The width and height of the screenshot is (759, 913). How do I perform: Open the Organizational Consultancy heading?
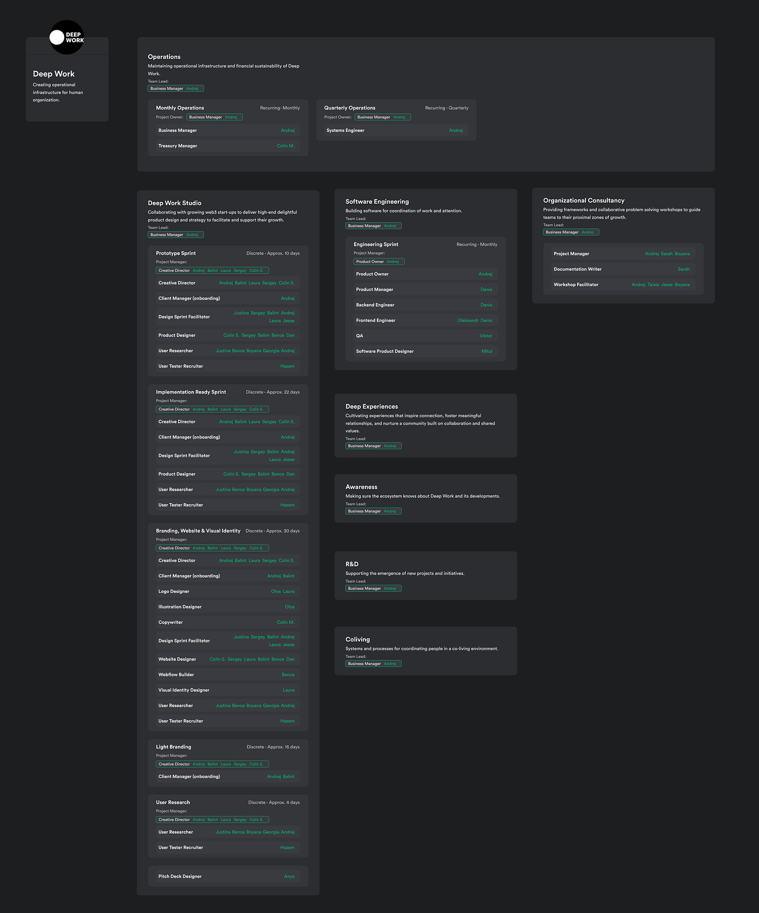point(584,200)
